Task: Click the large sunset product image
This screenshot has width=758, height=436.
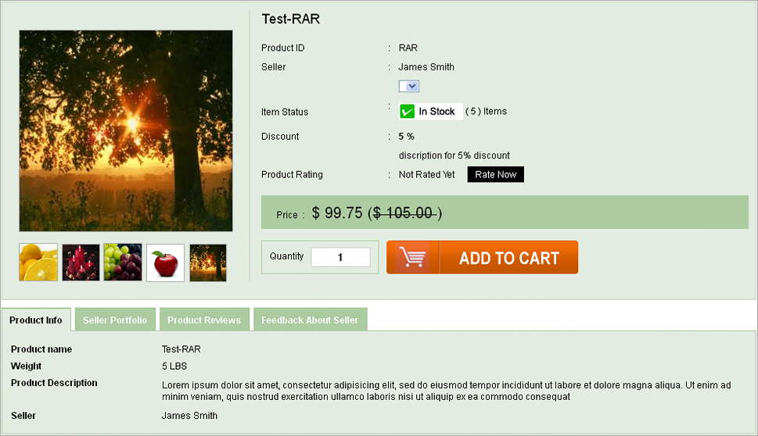Action: [x=126, y=130]
